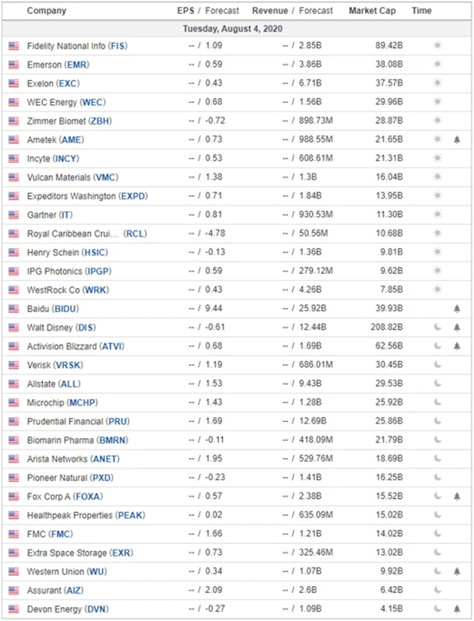Create alert with Western Union bell icon
The height and width of the screenshot is (621, 474).
tap(457, 571)
